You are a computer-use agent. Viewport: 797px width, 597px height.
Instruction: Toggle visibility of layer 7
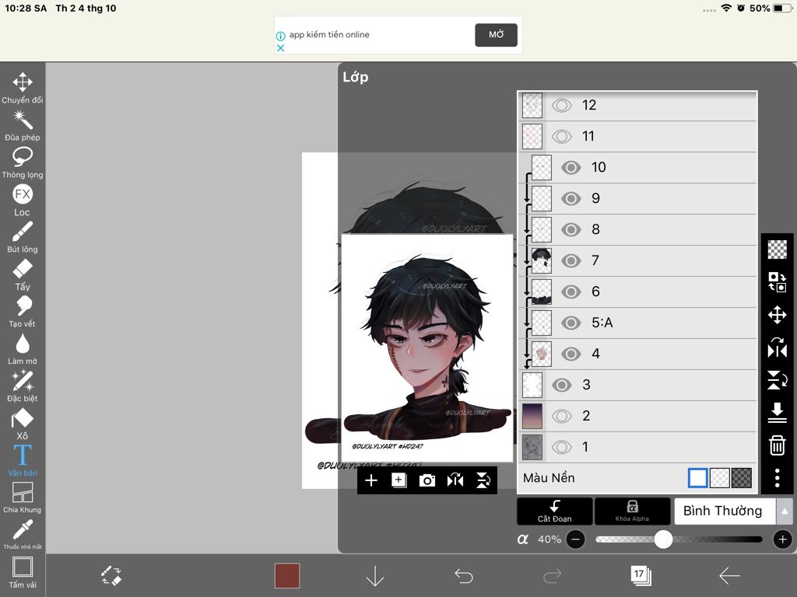coord(571,261)
